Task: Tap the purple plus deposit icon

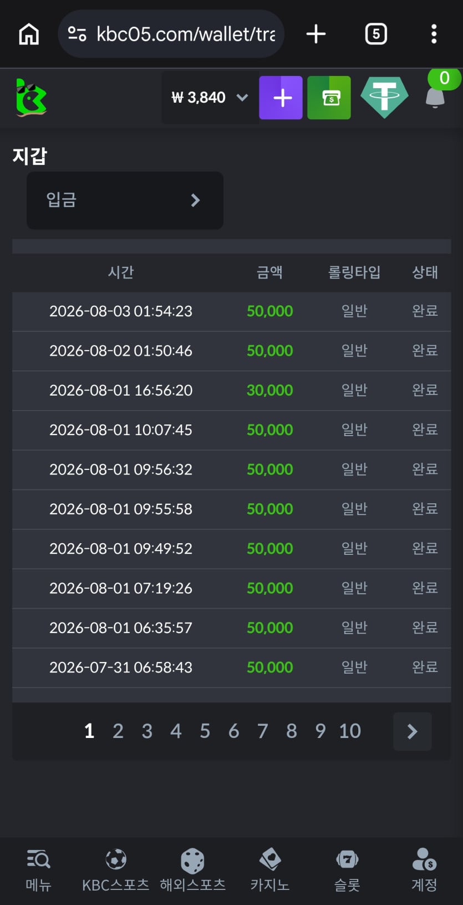Action: click(281, 98)
